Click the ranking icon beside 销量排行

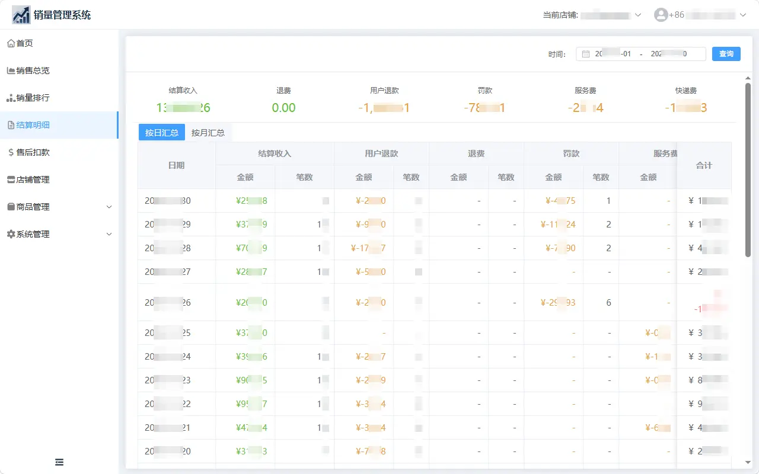[x=11, y=98]
